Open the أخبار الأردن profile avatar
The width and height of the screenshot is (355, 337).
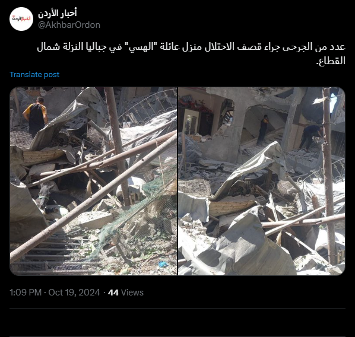[x=21, y=19]
